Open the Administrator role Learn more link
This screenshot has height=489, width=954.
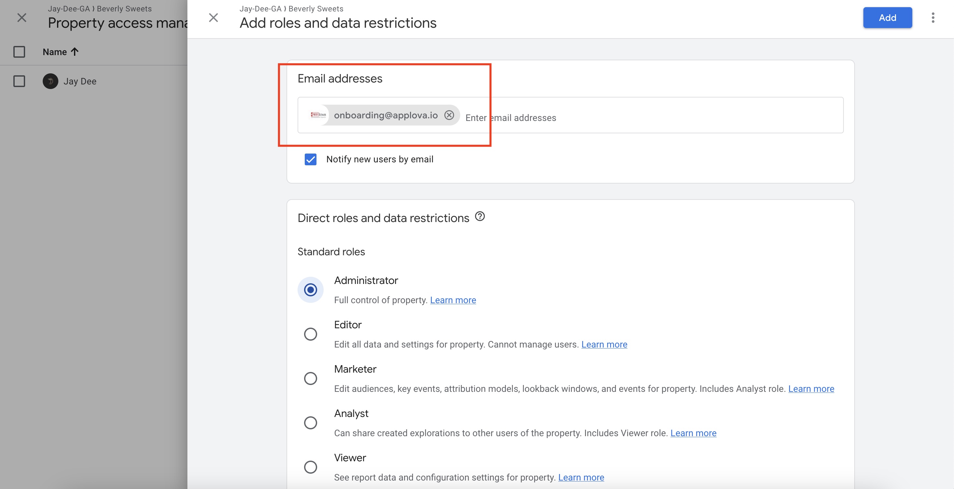(453, 300)
